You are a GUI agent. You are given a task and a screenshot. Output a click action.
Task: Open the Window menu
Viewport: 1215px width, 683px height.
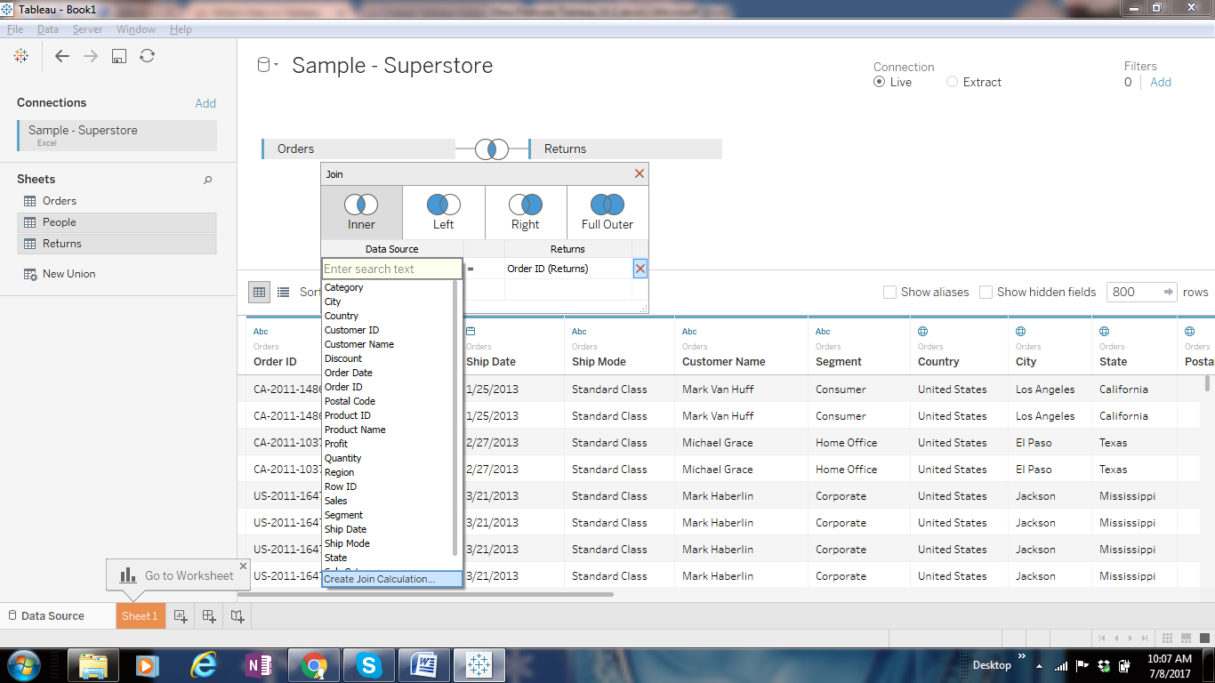pos(136,29)
